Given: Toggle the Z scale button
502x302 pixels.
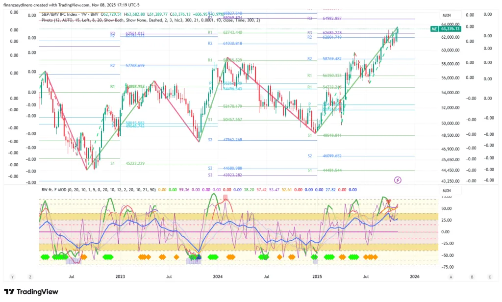Looking at the screenshot, I should [x=30, y=277].
